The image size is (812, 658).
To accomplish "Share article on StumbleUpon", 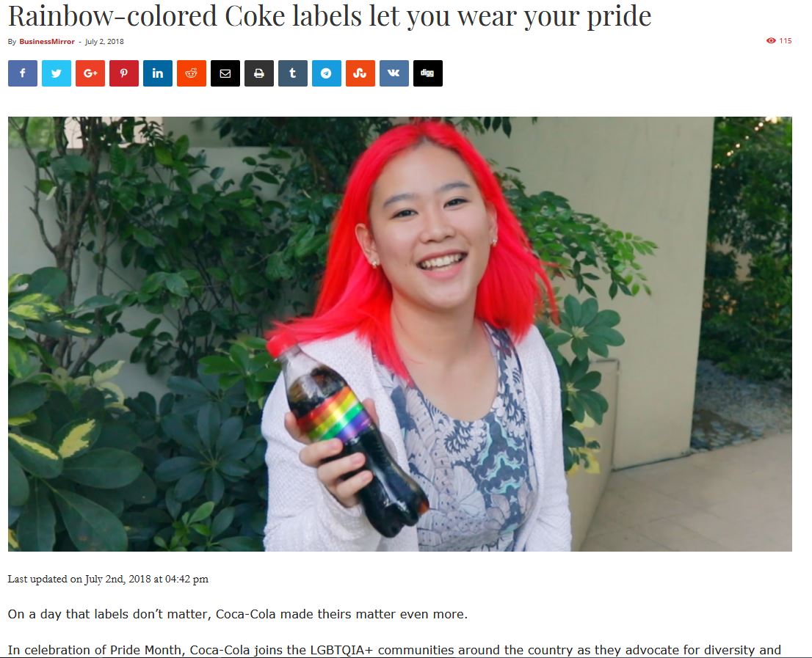I will pyautogui.click(x=360, y=73).
